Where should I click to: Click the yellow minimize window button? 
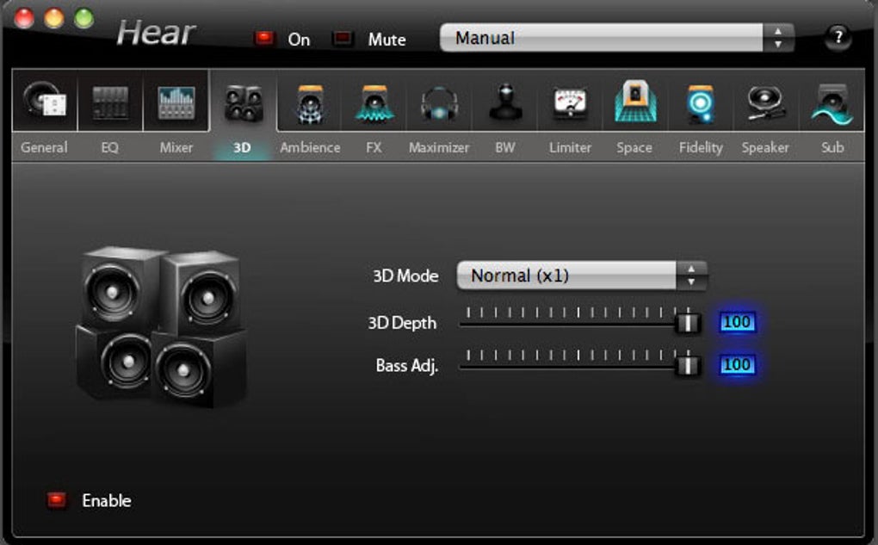(x=53, y=18)
